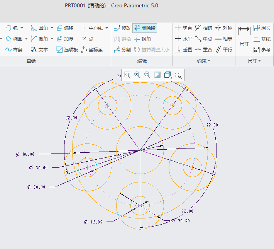Click the Zoom In magnifier icon
Screen dimensions: 274x249
(x=137, y=75)
